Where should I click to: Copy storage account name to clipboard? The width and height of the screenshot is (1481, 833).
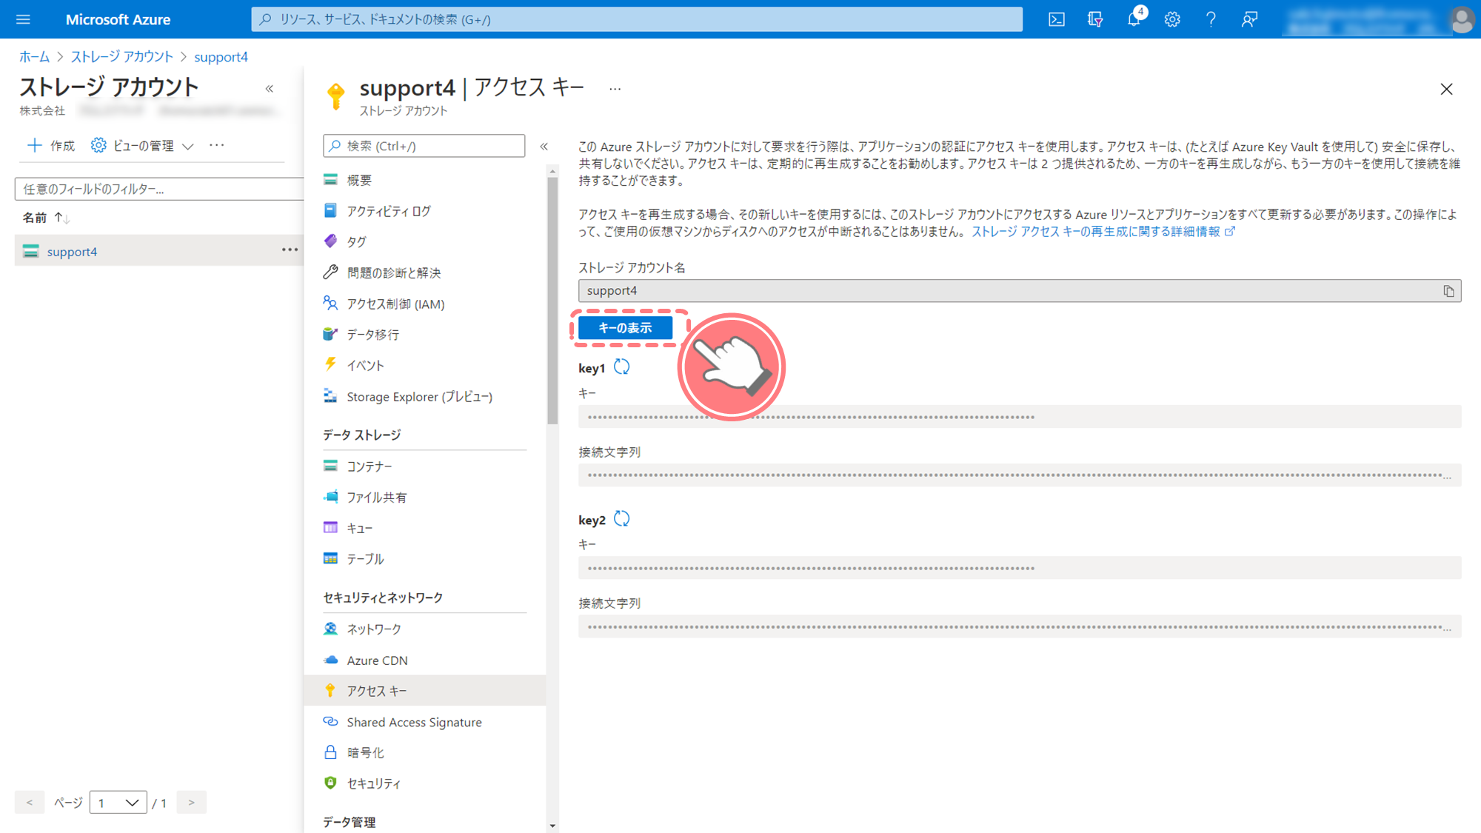click(1448, 291)
